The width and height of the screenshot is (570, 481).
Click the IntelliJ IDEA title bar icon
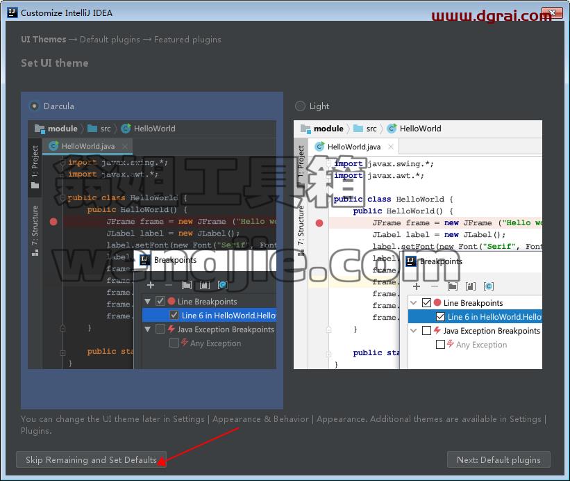point(12,13)
